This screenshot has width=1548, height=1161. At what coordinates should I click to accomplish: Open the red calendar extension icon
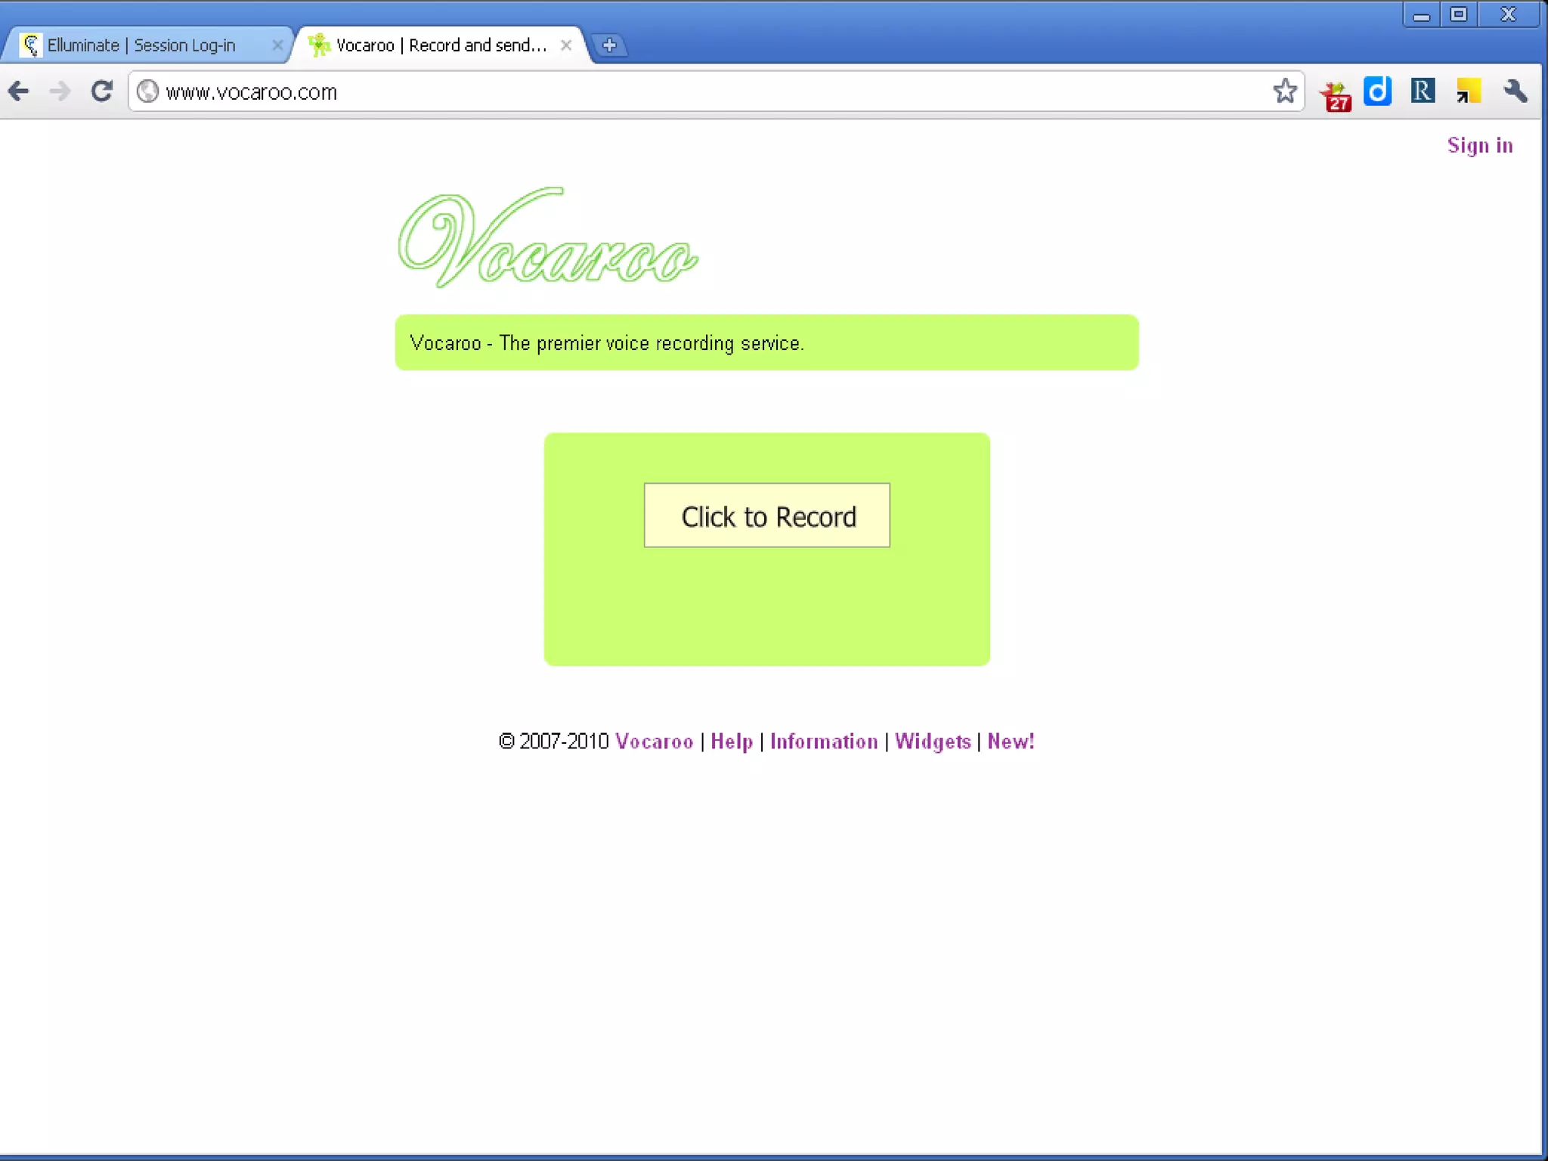click(1336, 94)
